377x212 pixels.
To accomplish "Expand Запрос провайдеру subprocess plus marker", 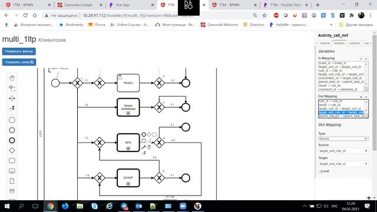I will pyautogui.click(x=128, y=113).
